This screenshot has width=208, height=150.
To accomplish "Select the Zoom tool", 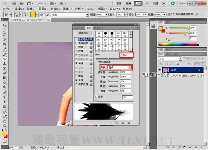I will [5, 126].
